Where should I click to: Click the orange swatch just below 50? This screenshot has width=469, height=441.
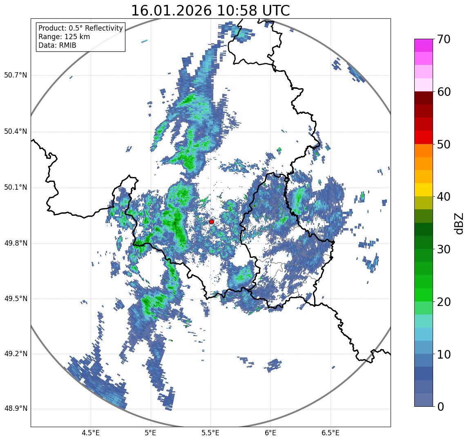tap(424, 151)
